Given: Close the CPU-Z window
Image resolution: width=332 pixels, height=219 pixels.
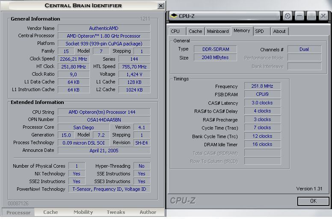Looking at the screenshot, I should (x=323, y=16).
